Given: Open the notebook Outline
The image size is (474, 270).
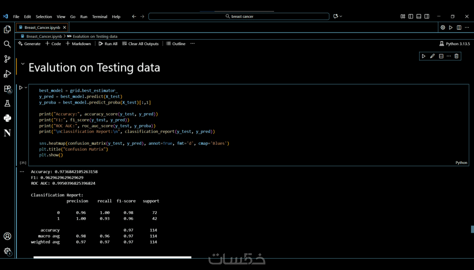Looking at the screenshot, I should pos(176,44).
